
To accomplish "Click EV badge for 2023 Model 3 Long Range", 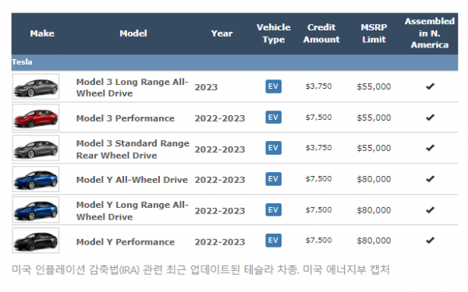I will 274,86.
